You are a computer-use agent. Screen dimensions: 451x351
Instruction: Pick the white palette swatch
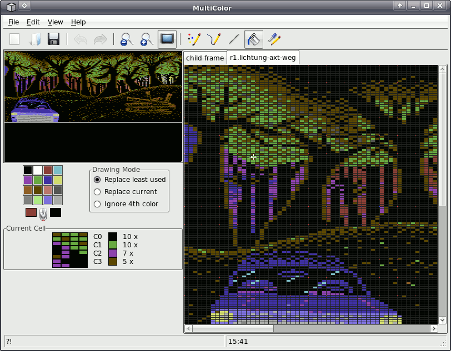coord(38,170)
